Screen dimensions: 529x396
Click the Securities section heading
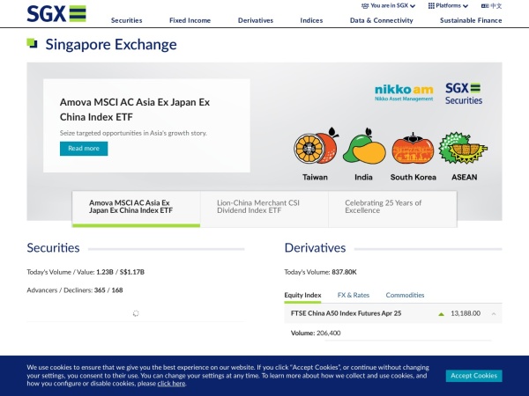pyautogui.click(x=53, y=248)
